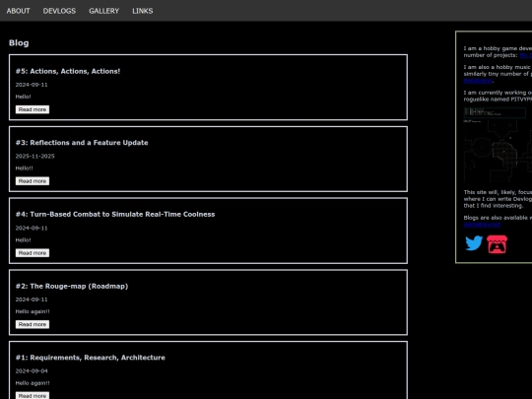Open the Twitter bird icon link
532x399 pixels.
(474, 243)
